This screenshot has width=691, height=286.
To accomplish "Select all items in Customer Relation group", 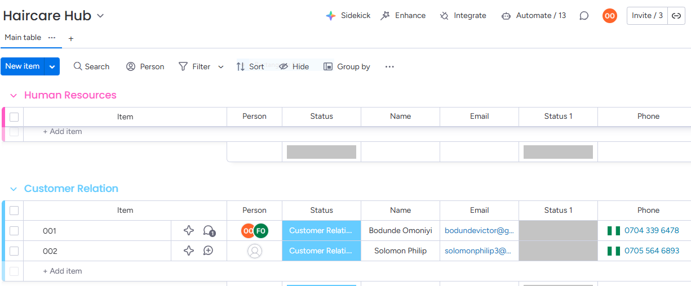I will 14,211.
